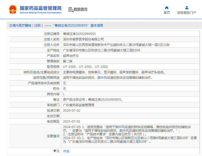Click the 数据查询 label
Screen dimensions: 202x156
81,9
